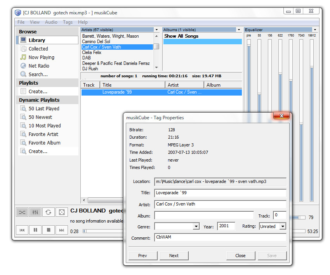Pause the current song

coord(35,230)
